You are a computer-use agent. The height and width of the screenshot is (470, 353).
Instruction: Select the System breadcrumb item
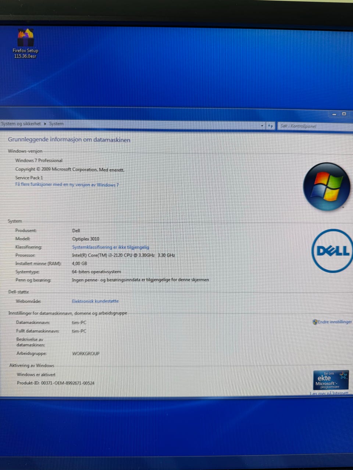click(56, 124)
